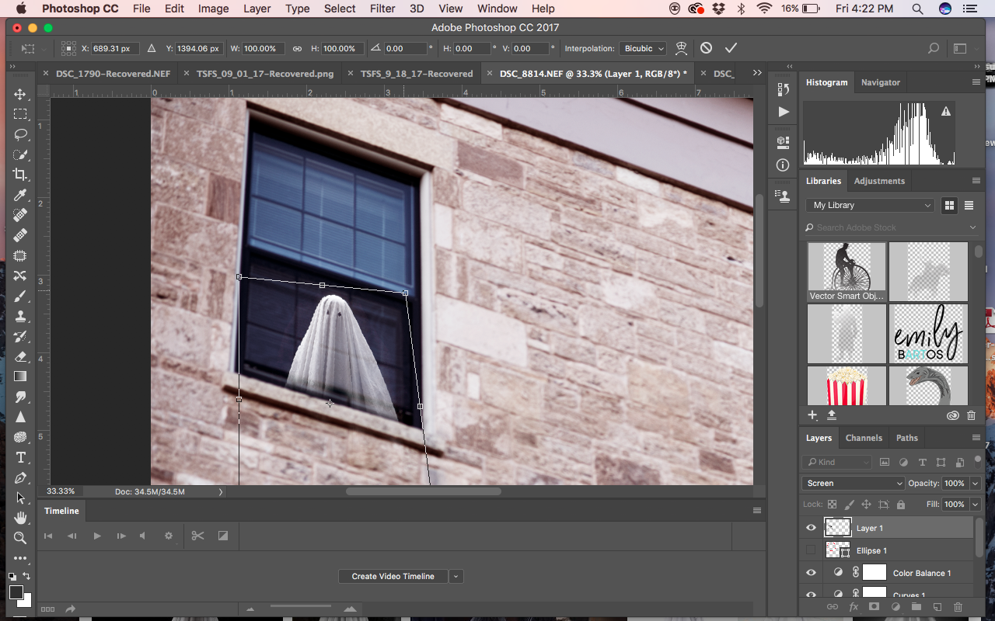Select the Eraser tool
This screenshot has width=995, height=621.
click(20, 356)
